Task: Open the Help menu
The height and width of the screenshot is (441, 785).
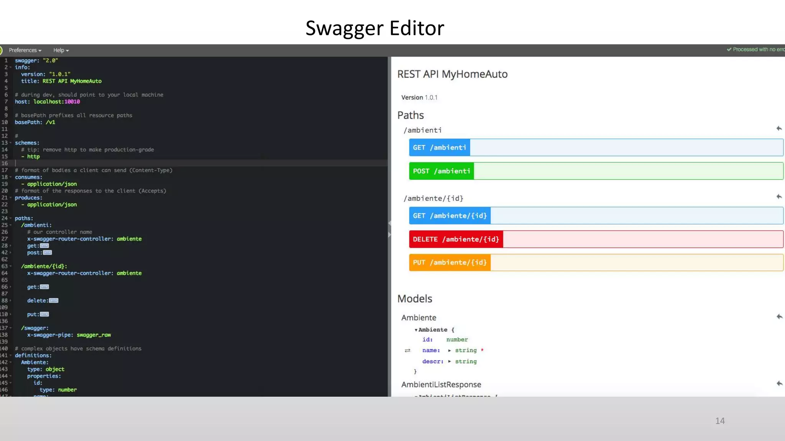Action: point(61,50)
